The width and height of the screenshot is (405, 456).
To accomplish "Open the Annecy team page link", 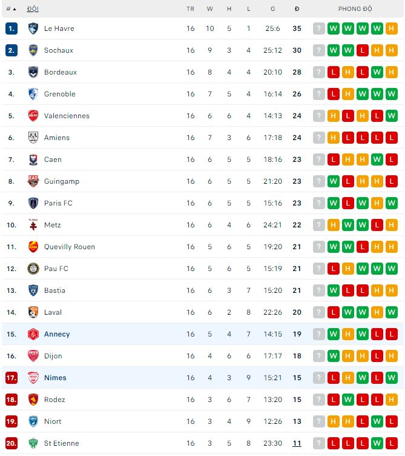I will point(57,334).
